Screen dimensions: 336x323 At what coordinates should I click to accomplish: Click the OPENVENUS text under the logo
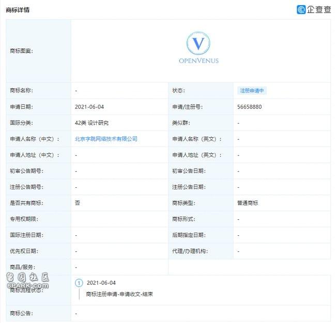pos(198,61)
